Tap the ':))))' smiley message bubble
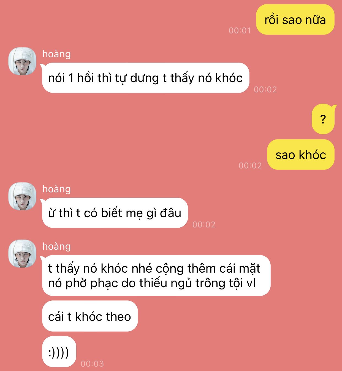This screenshot has height=371, width=342. point(59,352)
